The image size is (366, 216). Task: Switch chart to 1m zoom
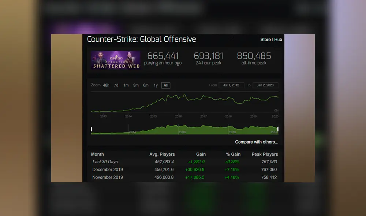(126, 85)
